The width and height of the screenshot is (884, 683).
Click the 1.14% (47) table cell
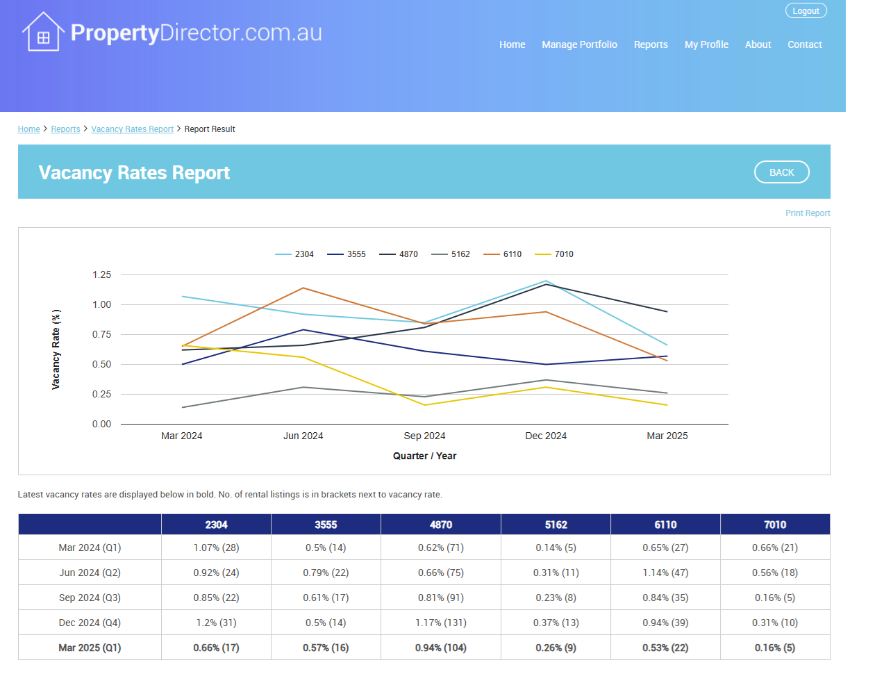point(665,573)
